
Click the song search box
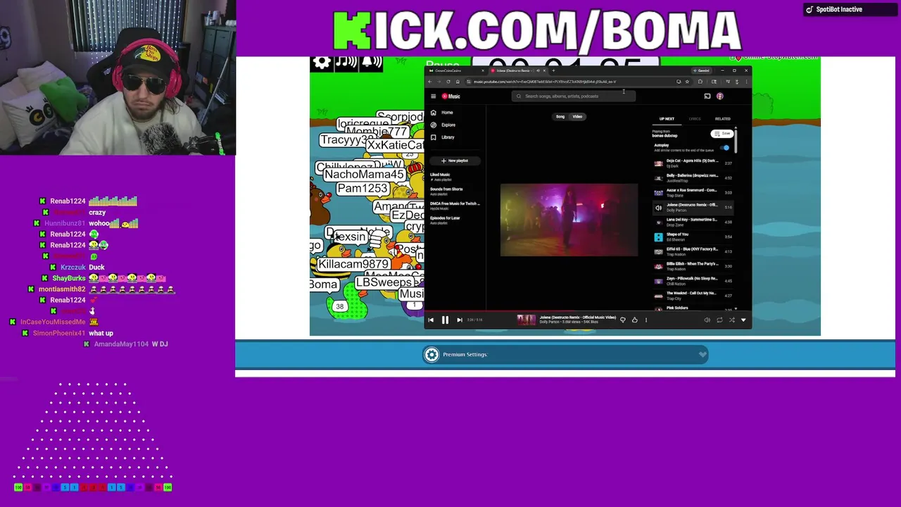click(574, 96)
